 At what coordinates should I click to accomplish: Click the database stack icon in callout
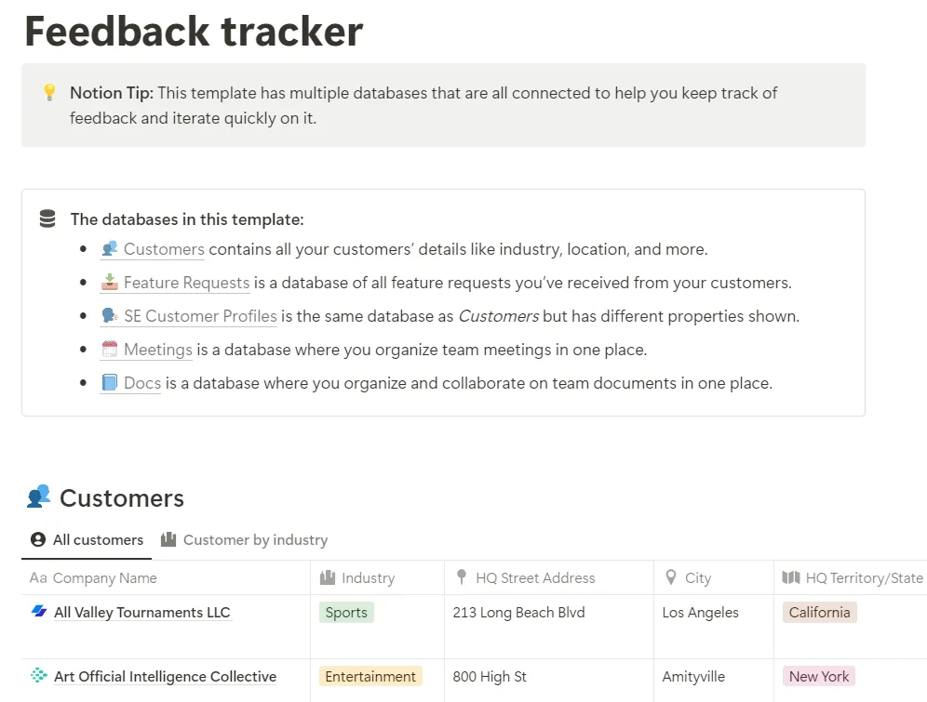click(47, 219)
